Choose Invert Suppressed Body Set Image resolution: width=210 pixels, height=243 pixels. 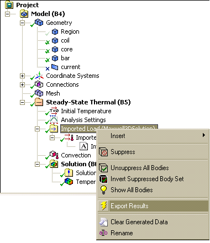click(x=153, y=179)
